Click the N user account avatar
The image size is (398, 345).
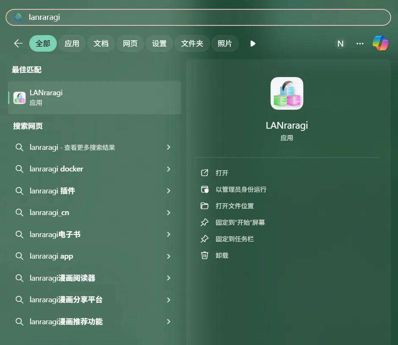[x=340, y=43]
